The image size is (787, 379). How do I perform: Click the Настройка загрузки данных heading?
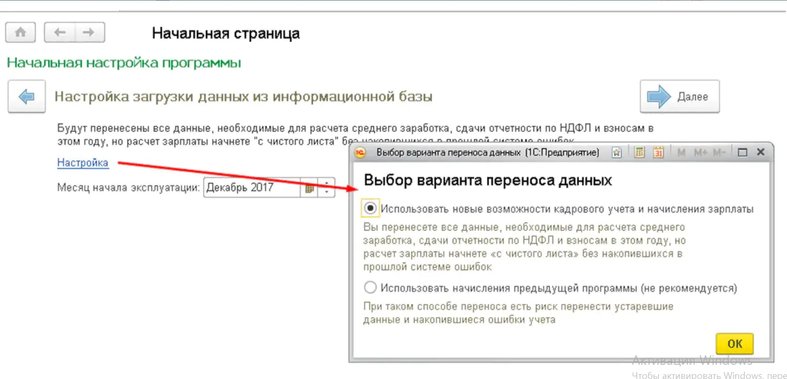[244, 97]
